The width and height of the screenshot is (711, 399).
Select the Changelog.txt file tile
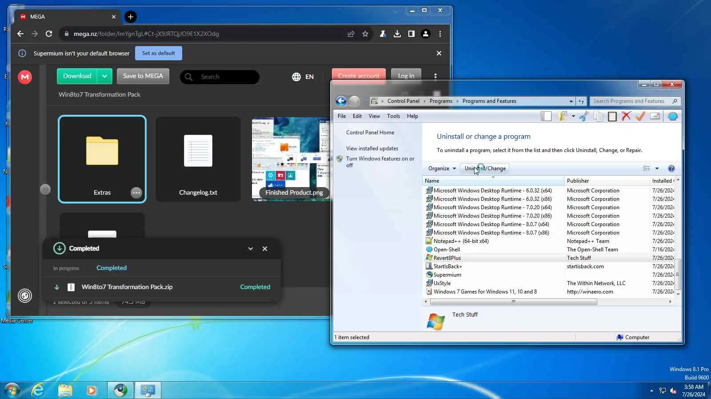click(x=198, y=159)
